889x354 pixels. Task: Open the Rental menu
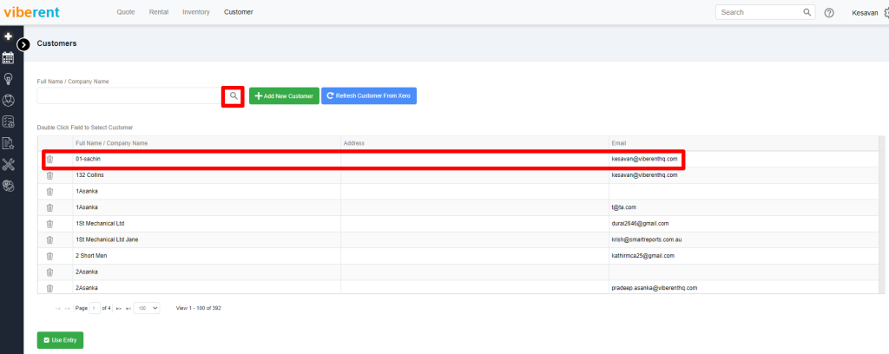point(159,12)
